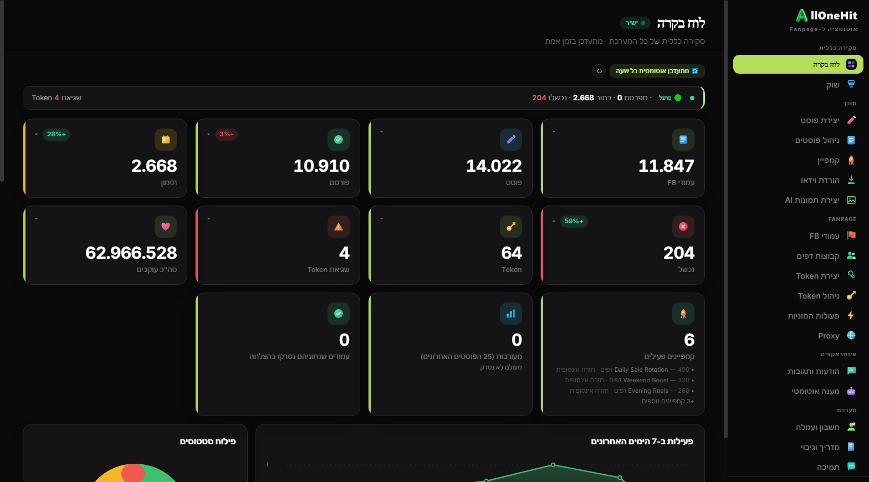Click the pencil icon beside יצירת פוסט
The image size is (869, 482).
pyautogui.click(x=851, y=120)
